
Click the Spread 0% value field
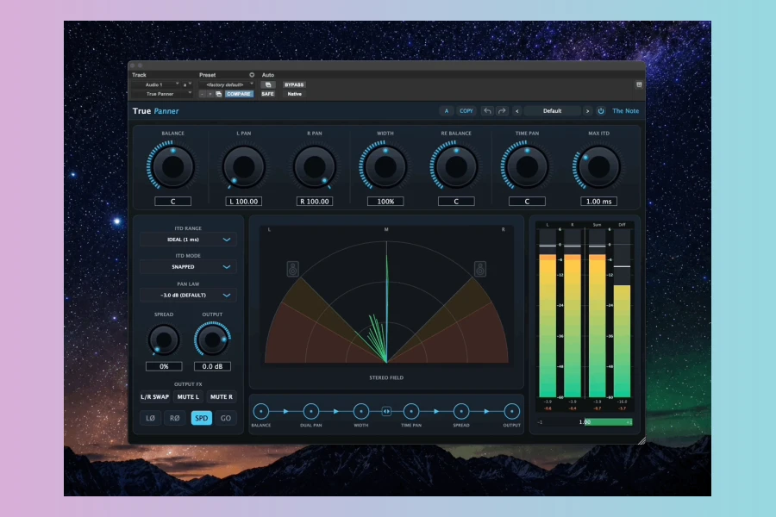click(164, 366)
